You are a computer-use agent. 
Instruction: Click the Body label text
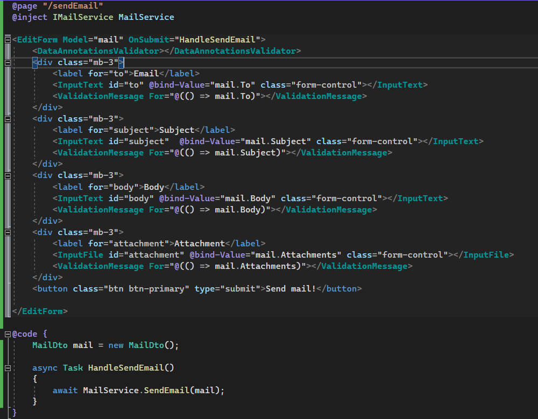(154, 187)
